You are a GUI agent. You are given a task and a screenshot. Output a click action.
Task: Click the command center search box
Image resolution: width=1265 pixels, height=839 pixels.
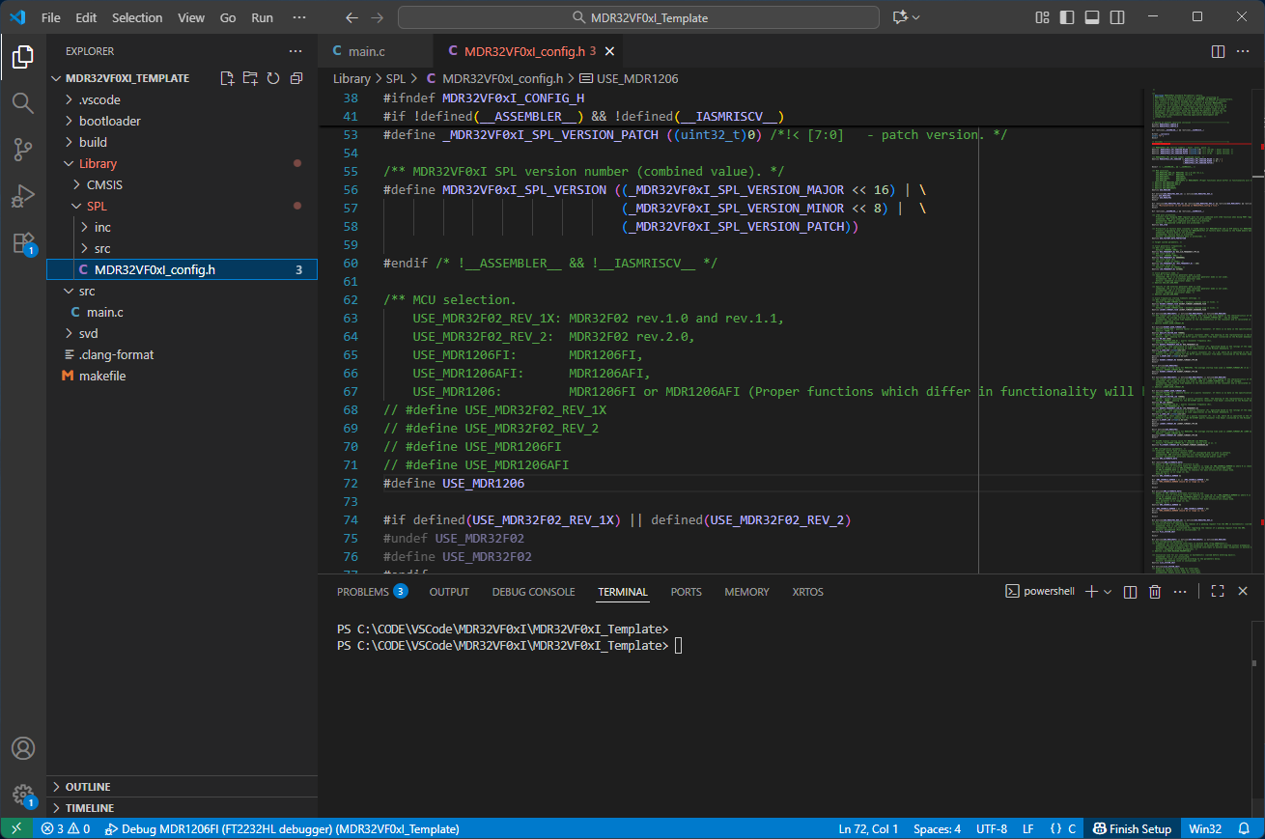[638, 17]
